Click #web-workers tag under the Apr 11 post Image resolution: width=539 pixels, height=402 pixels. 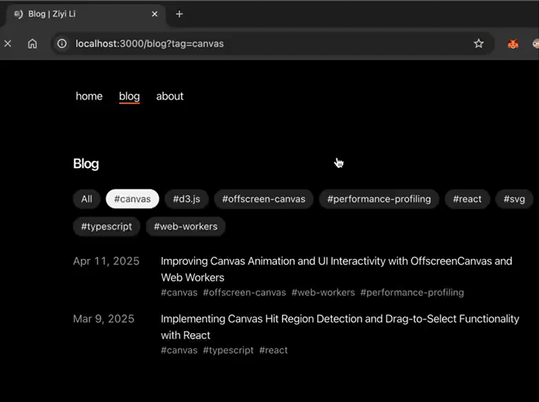click(323, 293)
